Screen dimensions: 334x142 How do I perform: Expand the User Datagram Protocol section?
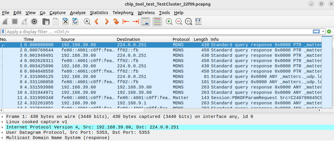pos(3,133)
